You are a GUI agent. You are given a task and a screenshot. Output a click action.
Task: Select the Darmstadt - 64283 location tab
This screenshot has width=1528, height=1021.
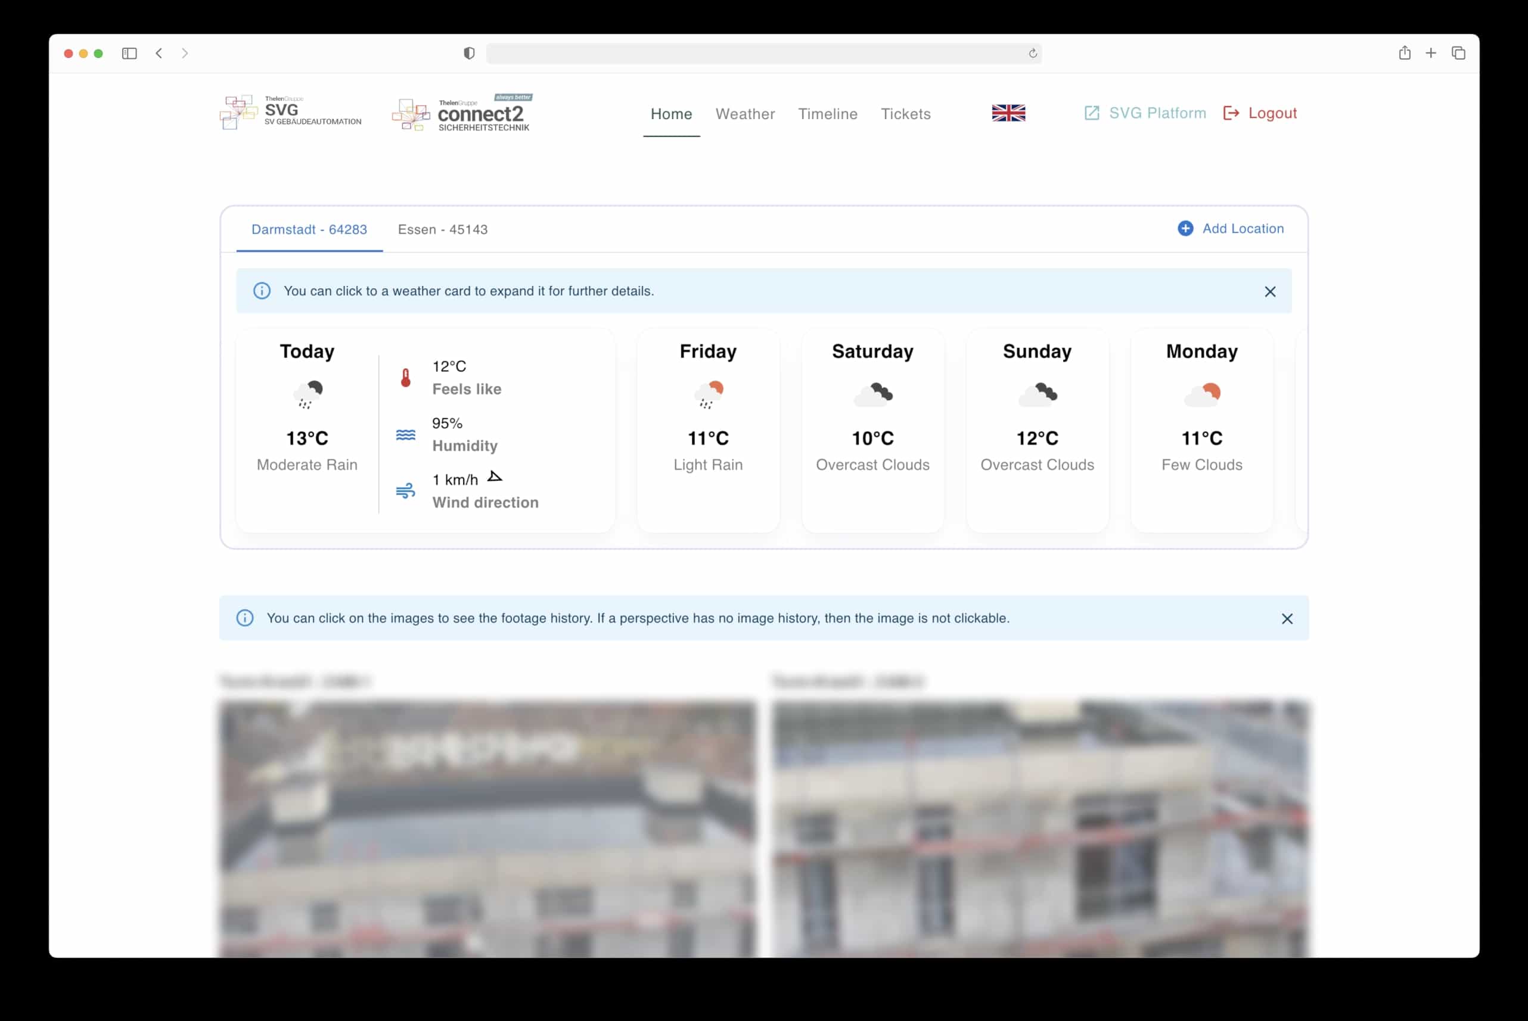coord(309,229)
